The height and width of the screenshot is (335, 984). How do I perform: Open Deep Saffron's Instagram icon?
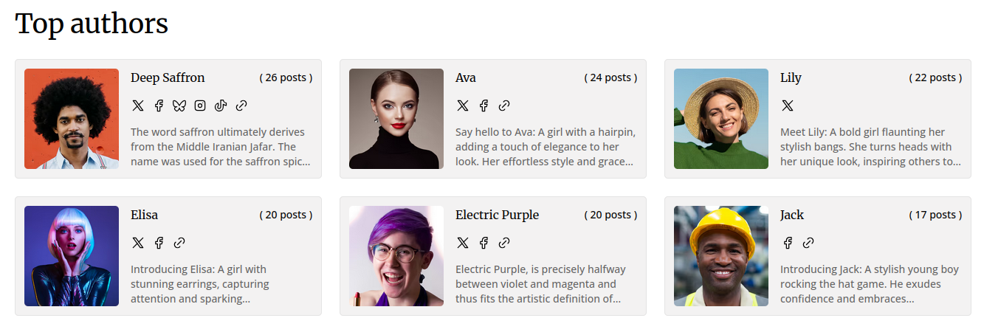pyautogui.click(x=199, y=106)
